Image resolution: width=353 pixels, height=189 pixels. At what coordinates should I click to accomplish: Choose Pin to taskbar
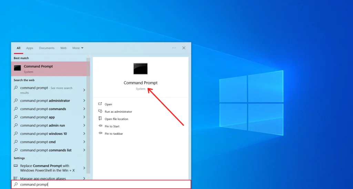pos(114,134)
